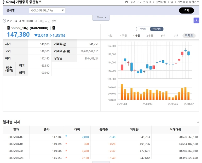Image resolution: width=202 pixels, height=163 pixels.
Task: Click volume value 477,631
Action: click(145, 151)
